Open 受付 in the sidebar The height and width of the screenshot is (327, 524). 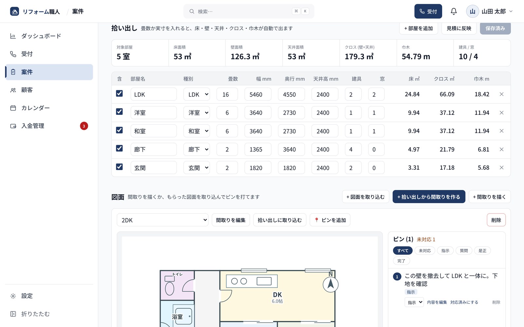pyautogui.click(x=49, y=54)
